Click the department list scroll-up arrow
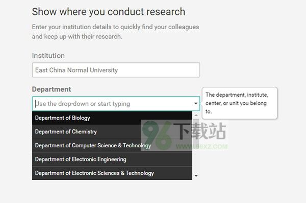Screen dimensions: 306x203 (196, 115)
